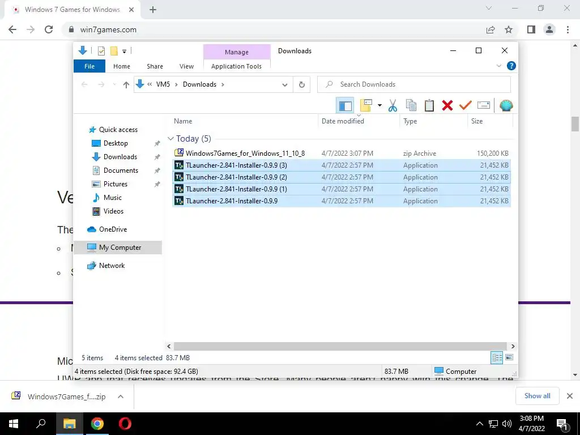Open Documents in navigation pane

coord(121,170)
